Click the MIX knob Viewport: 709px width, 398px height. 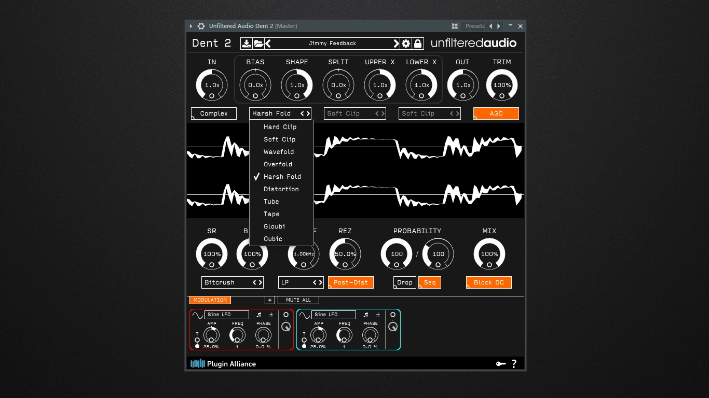tap(489, 254)
